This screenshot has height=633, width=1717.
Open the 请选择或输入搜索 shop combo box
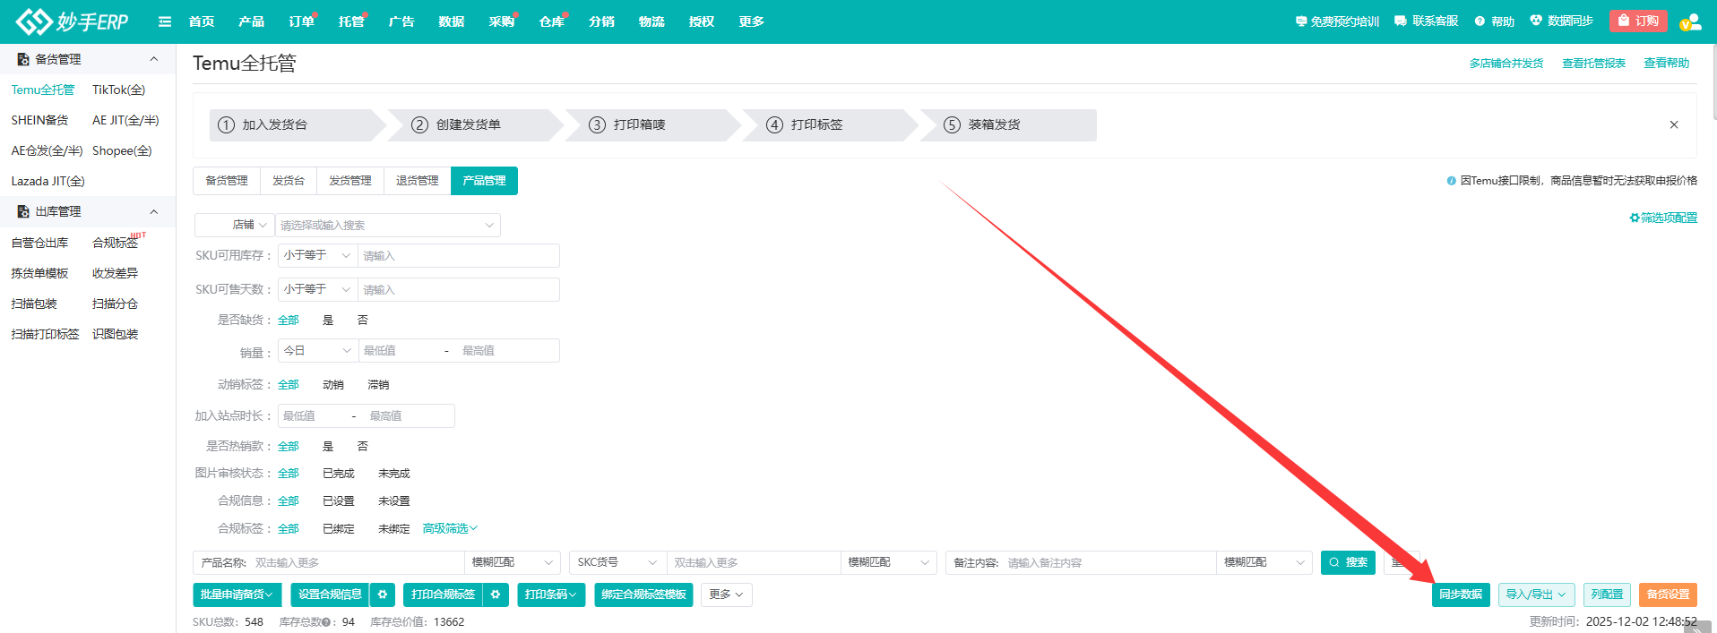click(x=387, y=225)
